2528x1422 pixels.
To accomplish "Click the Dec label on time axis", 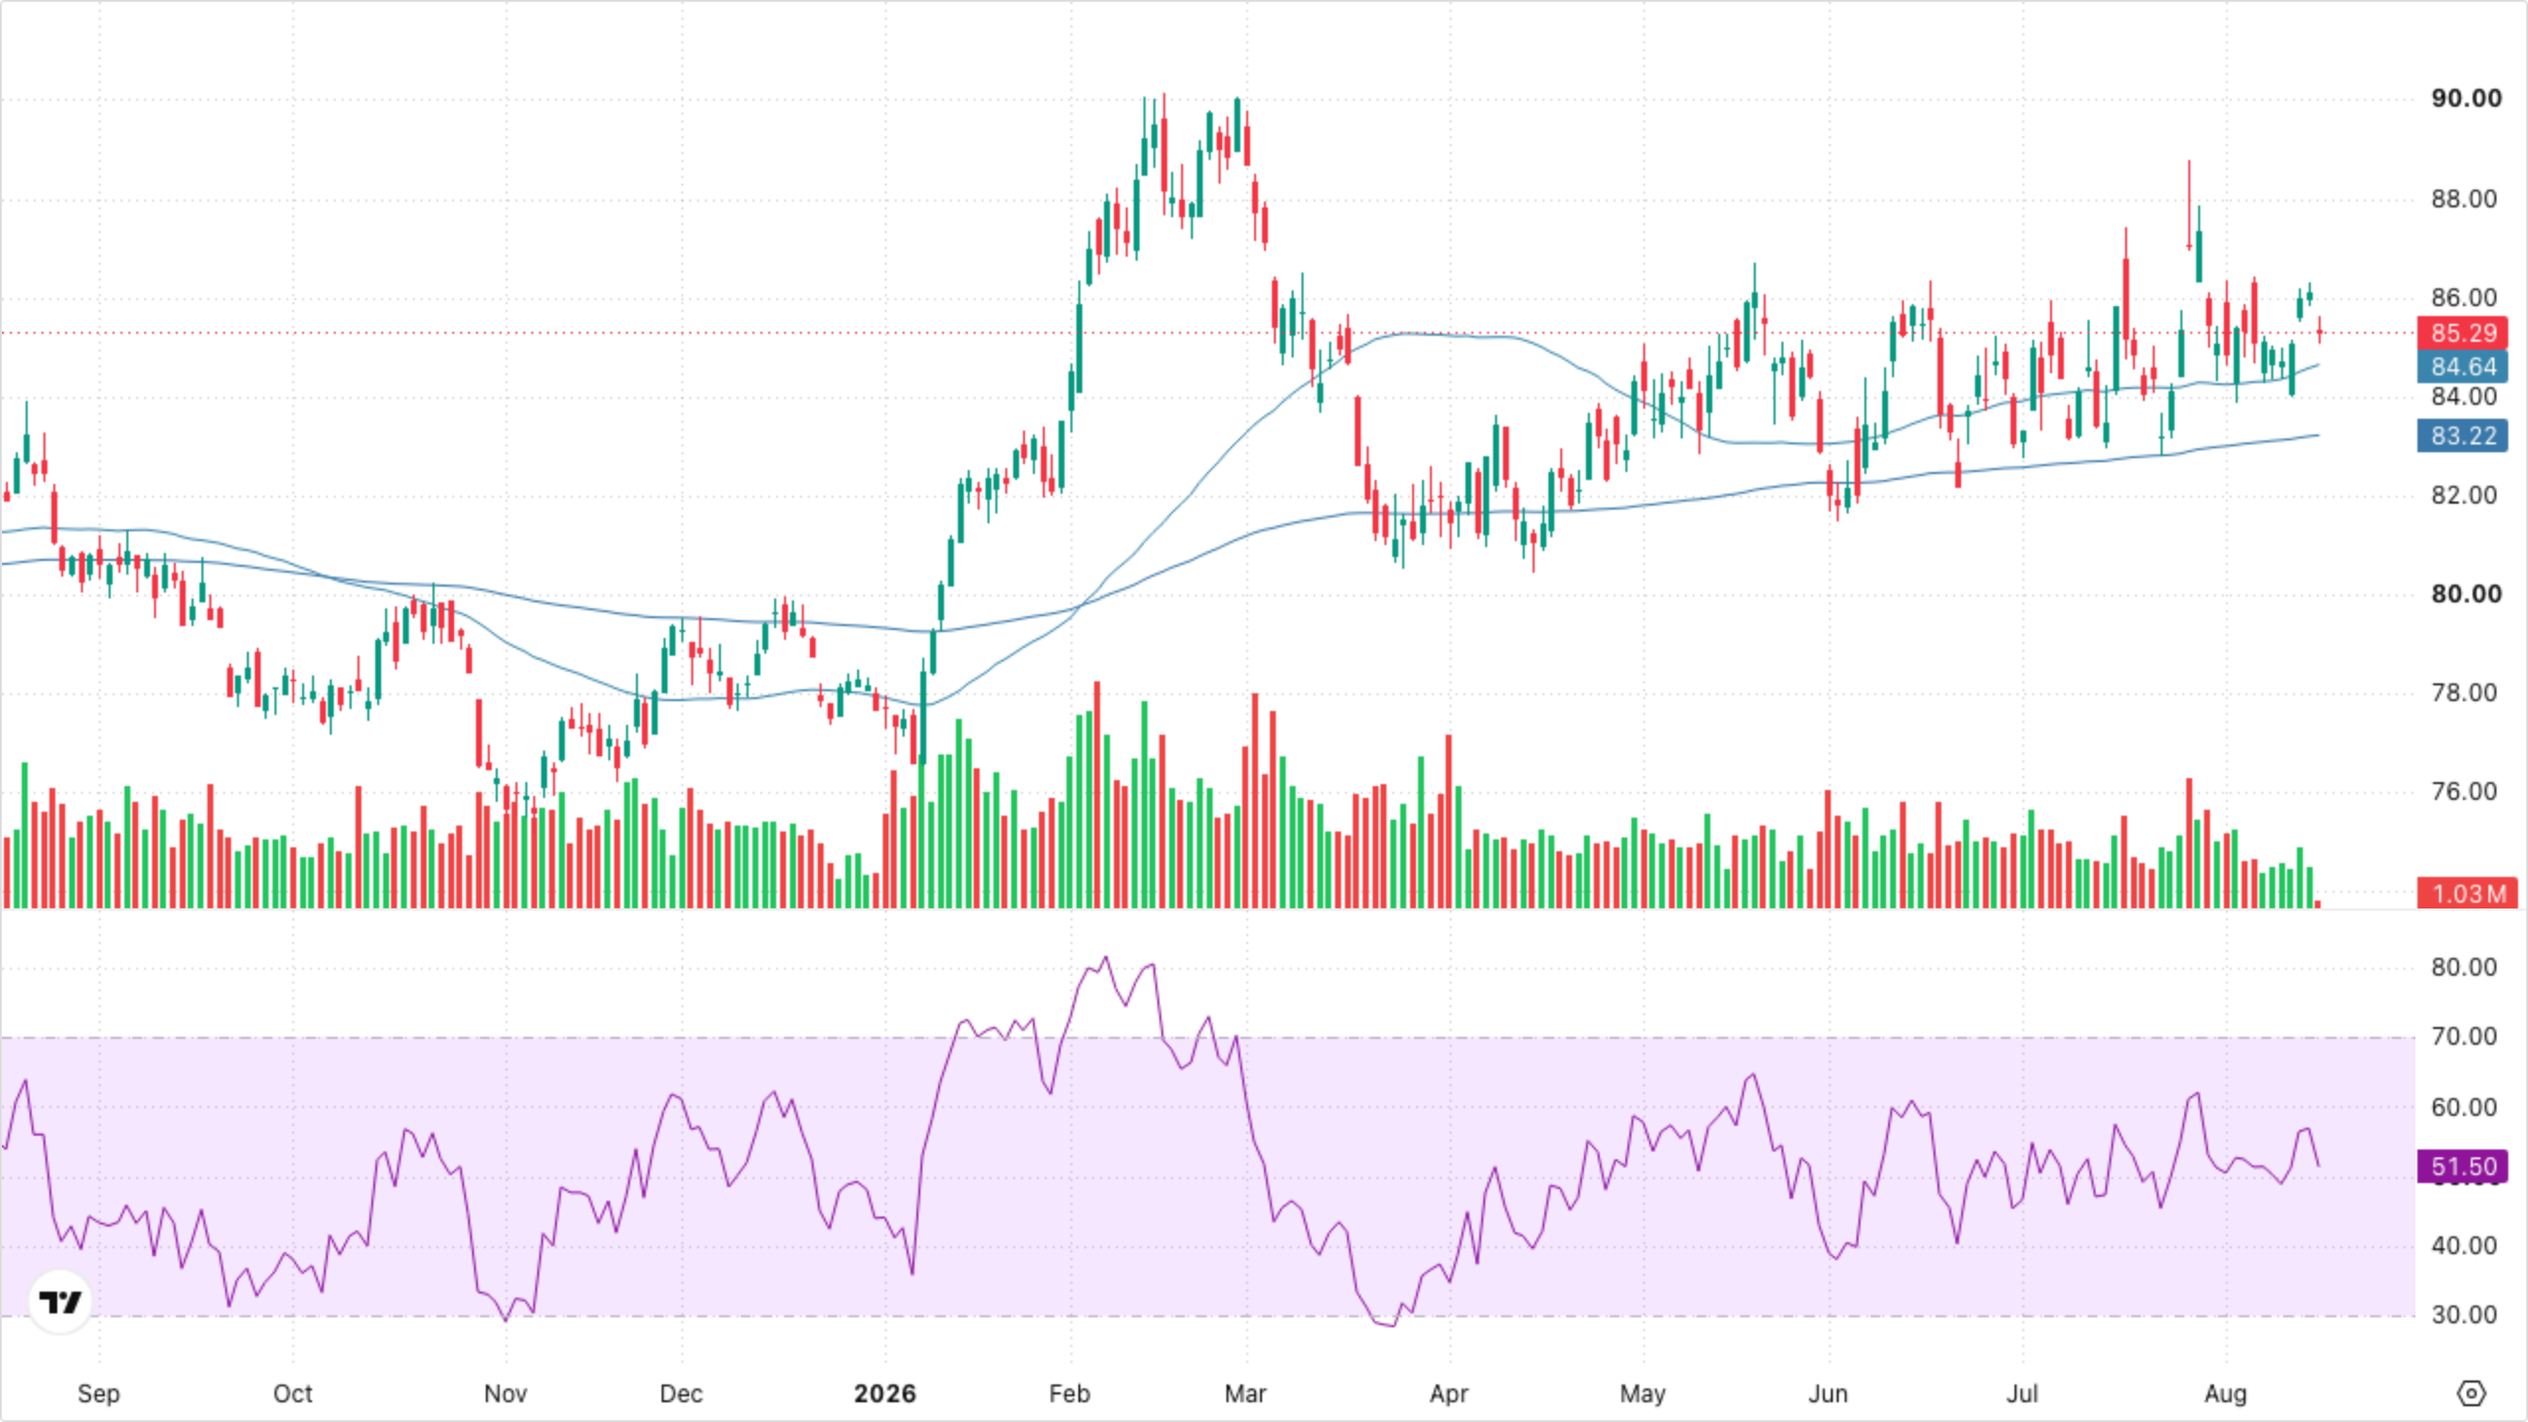I will 681,1394.
